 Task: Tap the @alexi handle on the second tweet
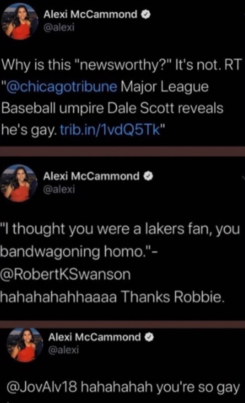point(59,189)
